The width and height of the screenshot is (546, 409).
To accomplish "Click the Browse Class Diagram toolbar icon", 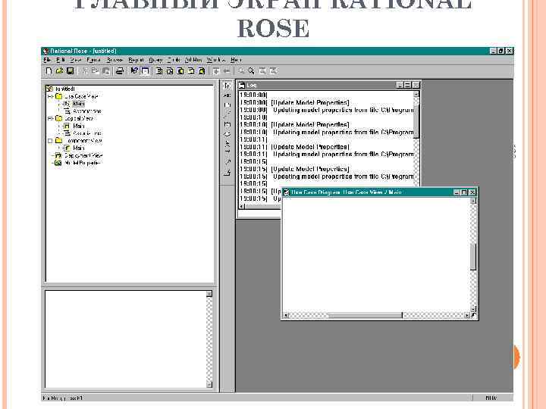I will point(159,71).
